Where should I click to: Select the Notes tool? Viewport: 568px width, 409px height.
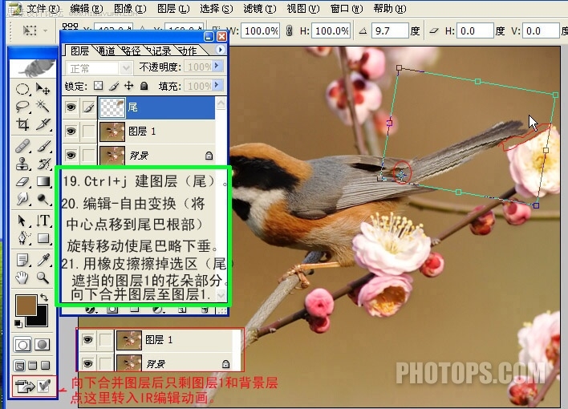[x=22, y=260]
